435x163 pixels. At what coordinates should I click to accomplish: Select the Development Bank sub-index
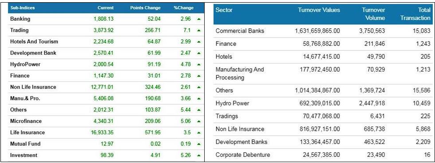[x=33, y=53]
